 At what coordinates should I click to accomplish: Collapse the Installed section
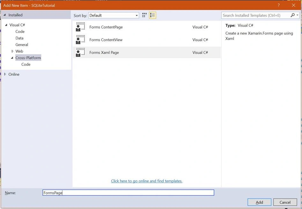[x=4, y=15]
